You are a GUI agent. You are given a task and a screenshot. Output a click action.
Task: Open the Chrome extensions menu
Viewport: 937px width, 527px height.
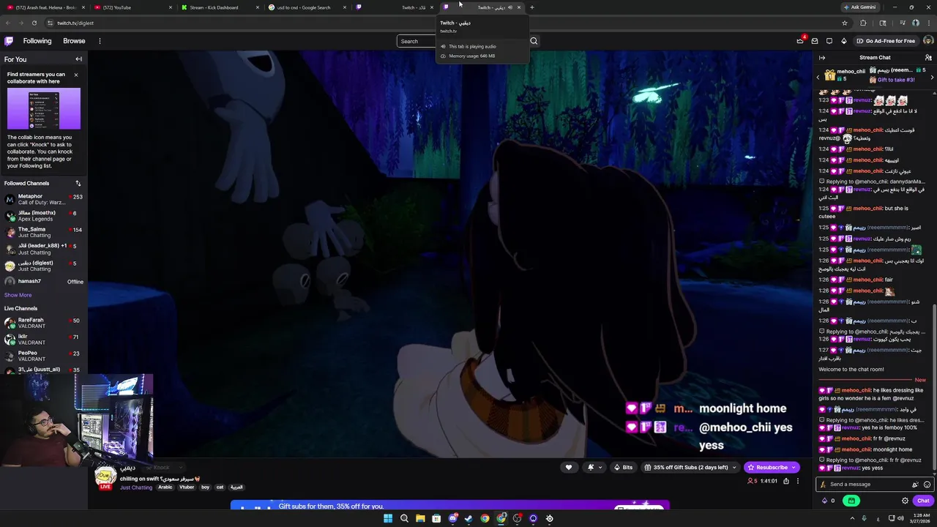coord(863,23)
